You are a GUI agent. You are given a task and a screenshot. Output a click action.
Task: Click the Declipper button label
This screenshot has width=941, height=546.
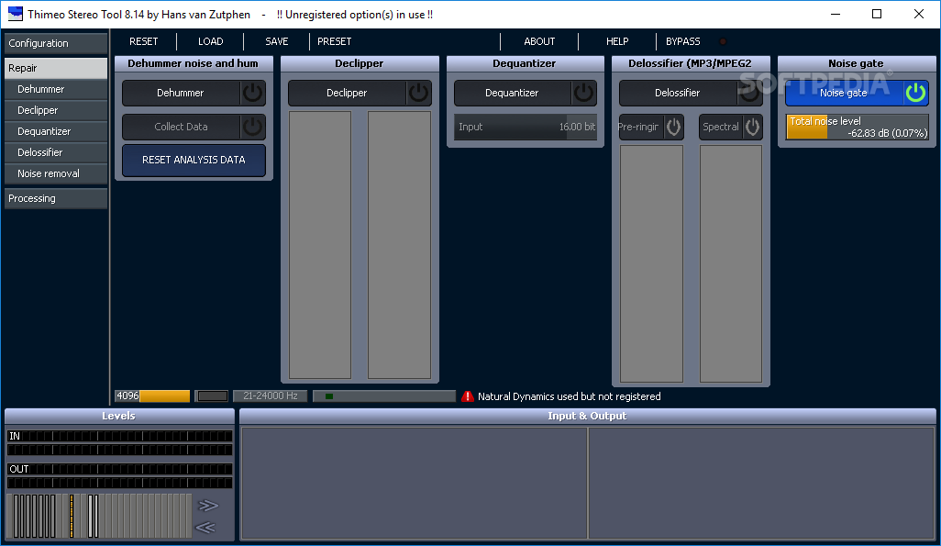point(347,93)
